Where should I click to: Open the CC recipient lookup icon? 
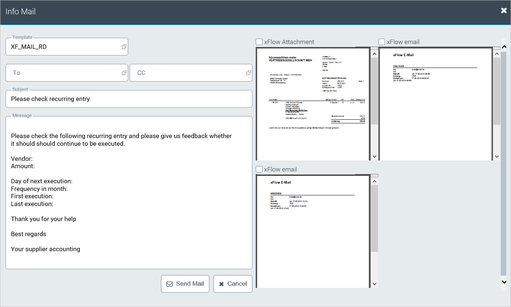[x=249, y=73]
